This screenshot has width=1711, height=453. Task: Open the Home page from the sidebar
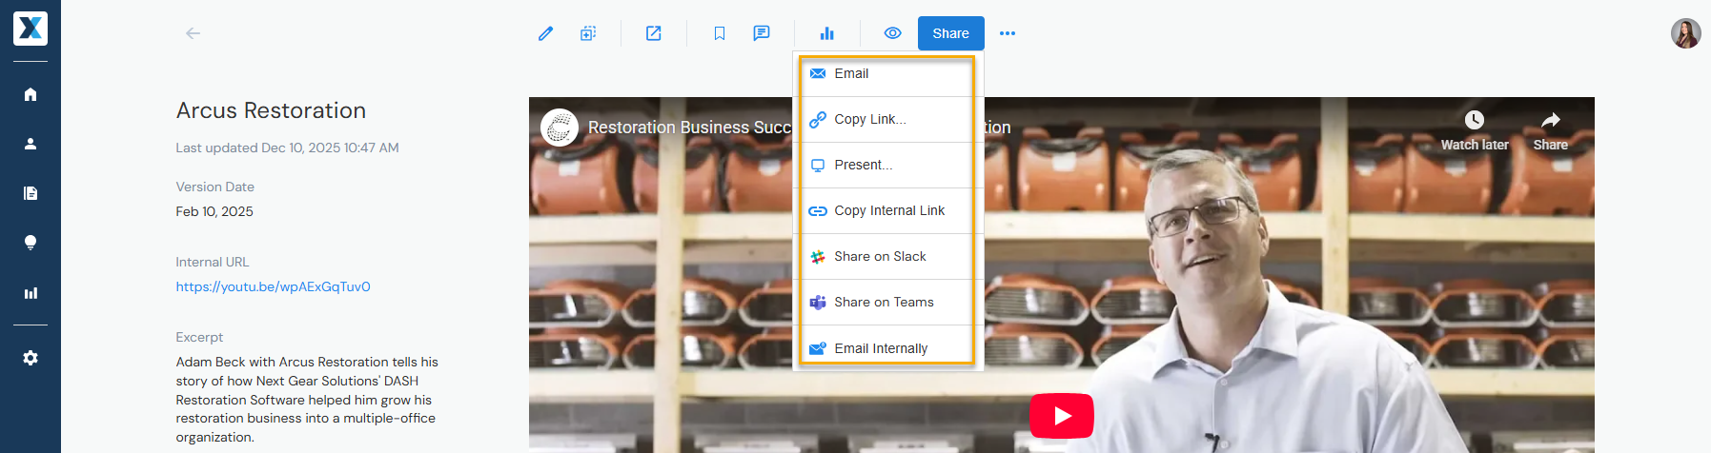31,94
